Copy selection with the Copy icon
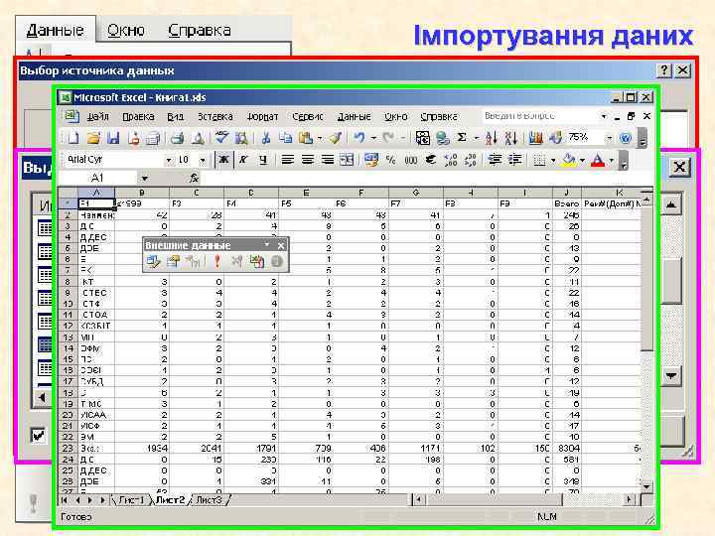 [x=285, y=138]
